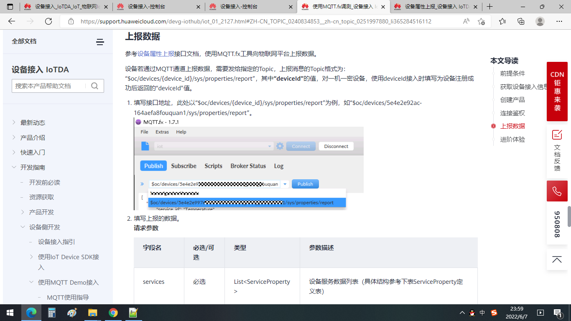Click the red phone contact icon
The image size is (571, 321).
click(x=557, y=191)
